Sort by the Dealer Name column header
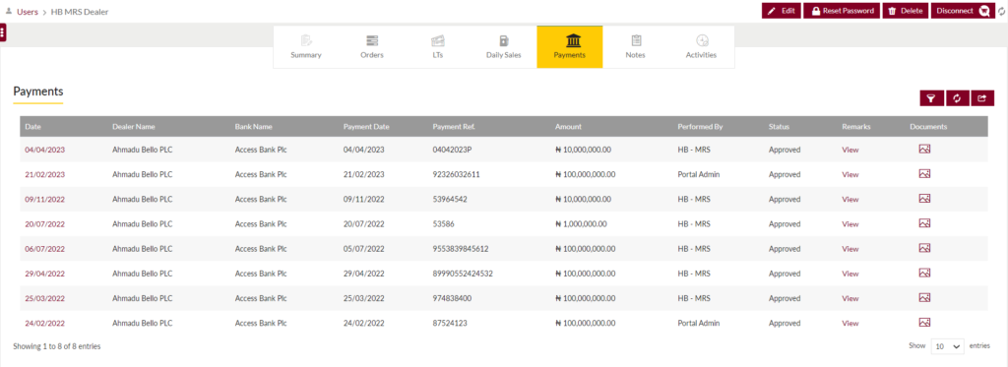The height and width of the screenshot is (367, 1008). tap(133, 127)
